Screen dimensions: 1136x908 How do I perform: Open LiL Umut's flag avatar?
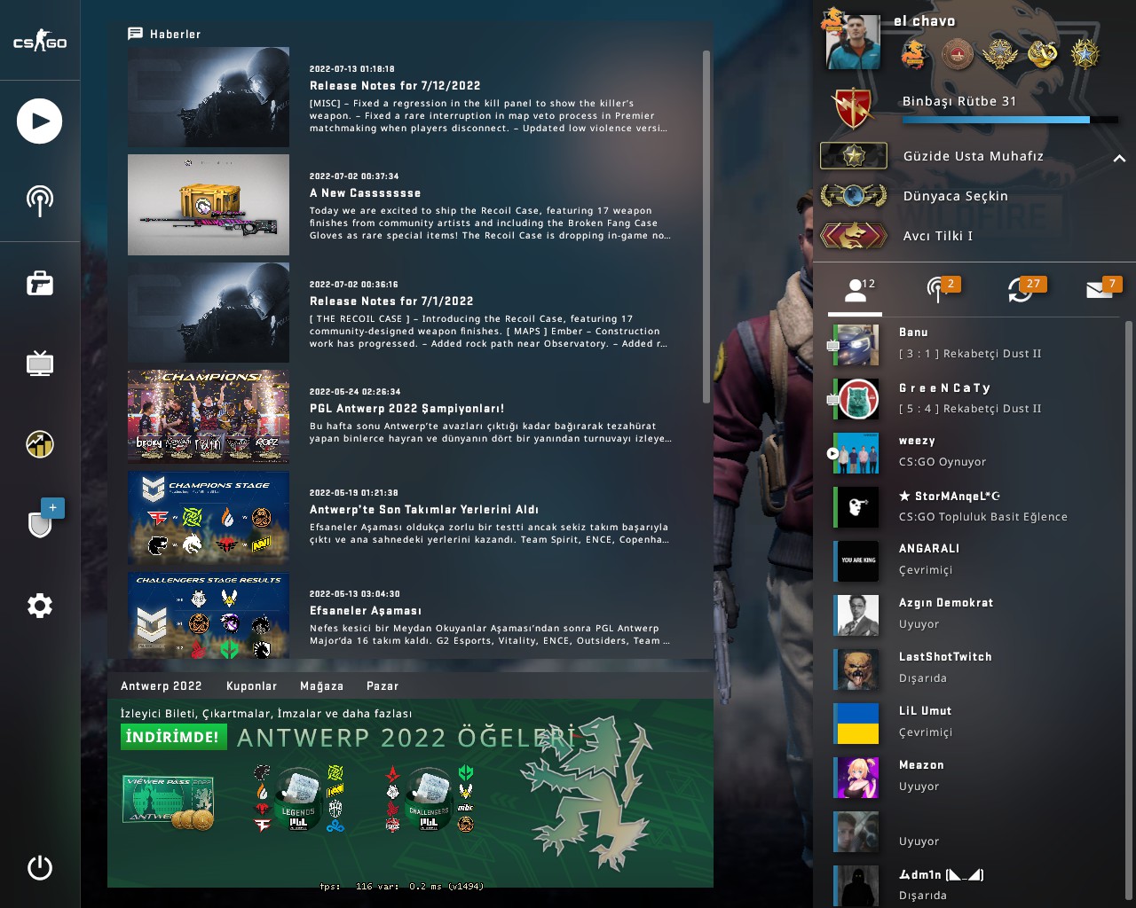[856, 724]
